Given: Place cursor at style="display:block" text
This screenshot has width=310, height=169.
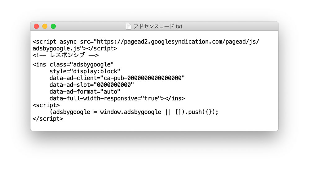Looking at the screenshot, I should [x=85, y=71].
